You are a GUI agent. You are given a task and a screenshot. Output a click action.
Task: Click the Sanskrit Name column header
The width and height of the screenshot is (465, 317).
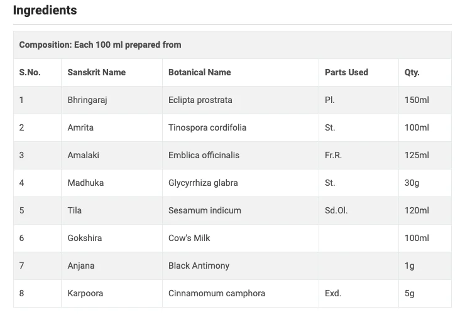tap(96, 72)
